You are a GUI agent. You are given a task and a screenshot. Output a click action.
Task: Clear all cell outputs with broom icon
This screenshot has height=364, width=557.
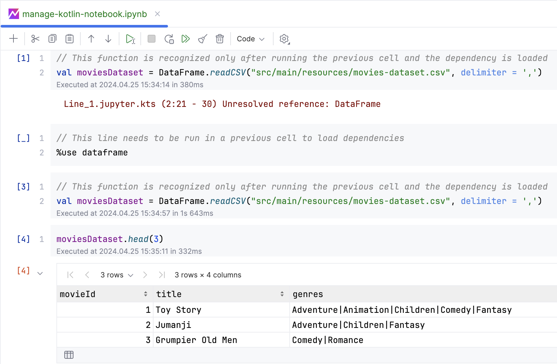click(x=202, y=38)
